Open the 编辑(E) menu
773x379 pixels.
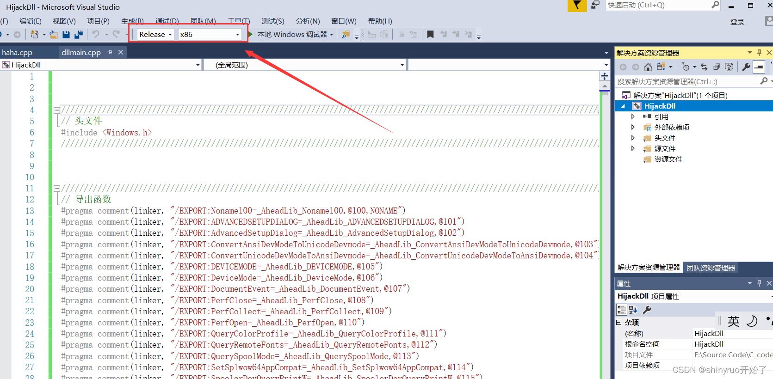(31, 21)
